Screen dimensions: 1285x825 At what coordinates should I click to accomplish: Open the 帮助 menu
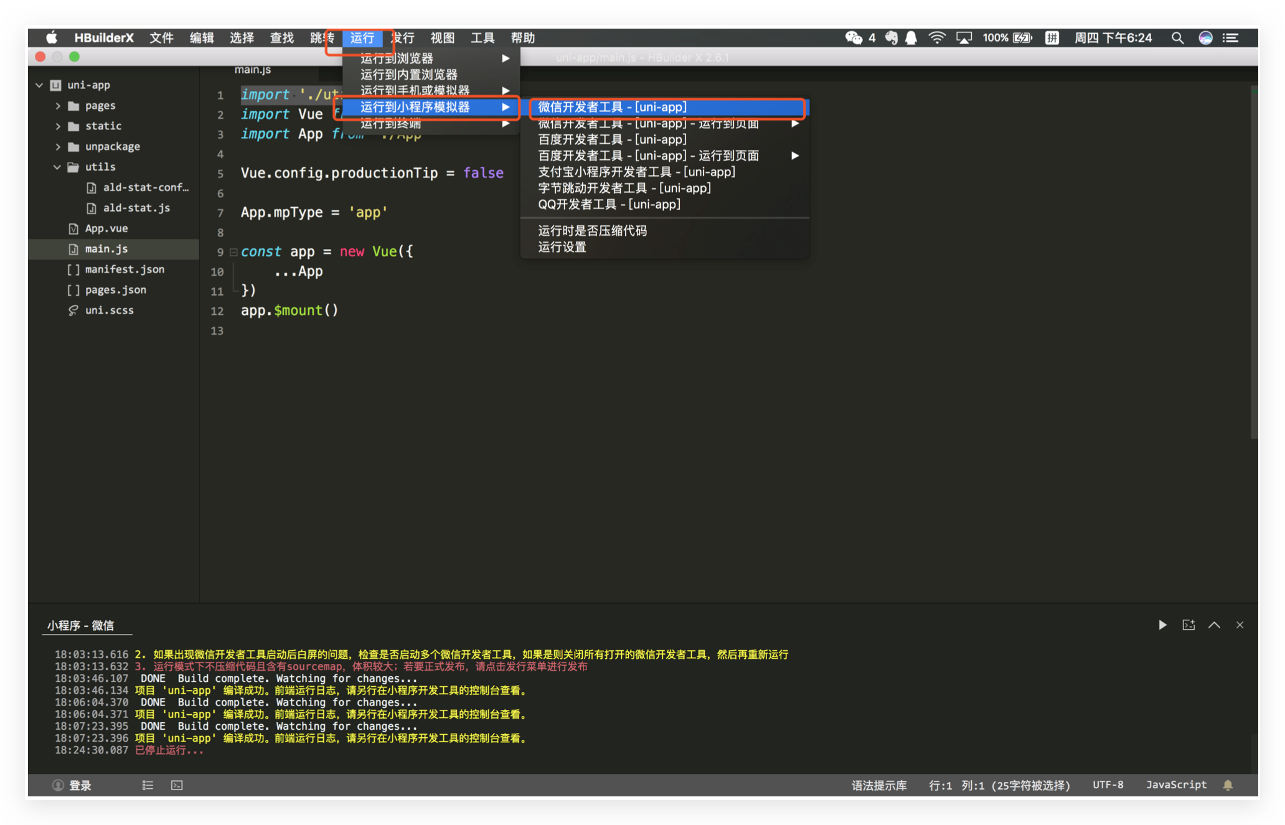(523, 38)
